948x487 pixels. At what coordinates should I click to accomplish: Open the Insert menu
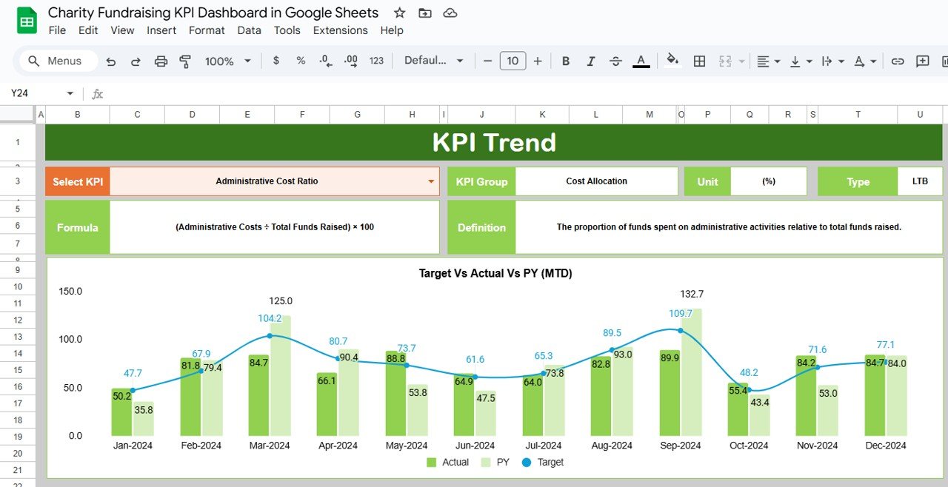point(161,30)
